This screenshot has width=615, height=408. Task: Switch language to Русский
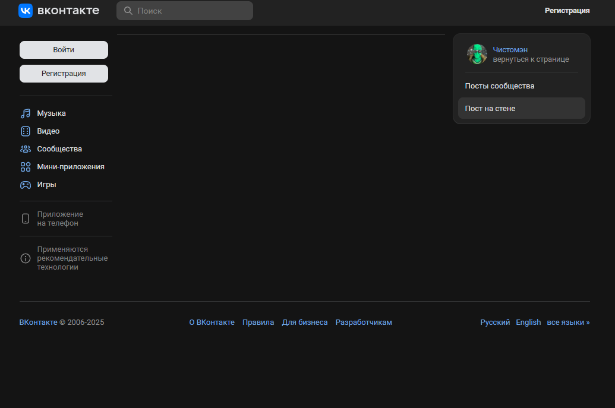coord(495,322)
